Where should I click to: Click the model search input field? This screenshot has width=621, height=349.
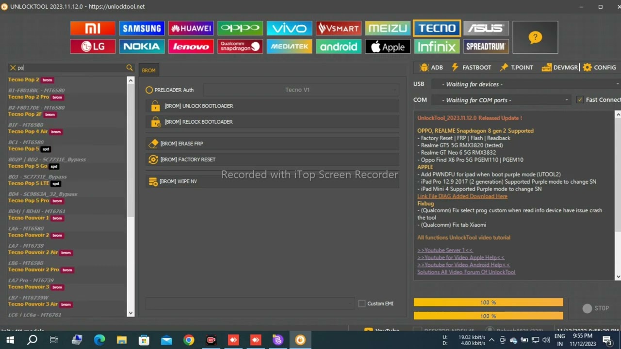tap(70, 68)
